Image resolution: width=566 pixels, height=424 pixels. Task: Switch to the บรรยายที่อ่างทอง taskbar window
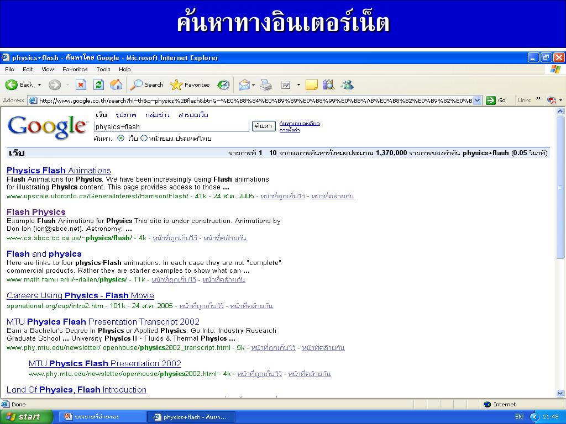(102, 417)
